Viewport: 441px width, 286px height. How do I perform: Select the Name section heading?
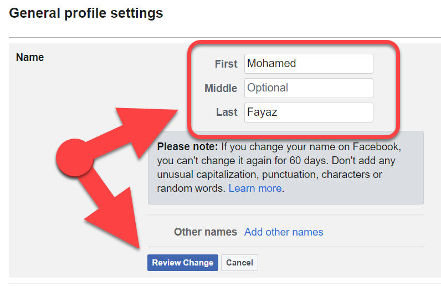point(30,58)
